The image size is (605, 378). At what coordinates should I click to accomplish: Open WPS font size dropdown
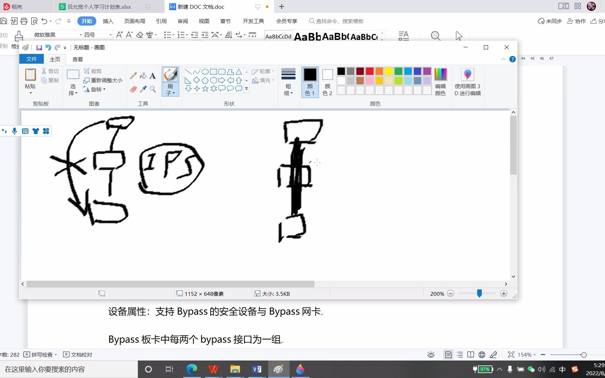coord(111,35)
